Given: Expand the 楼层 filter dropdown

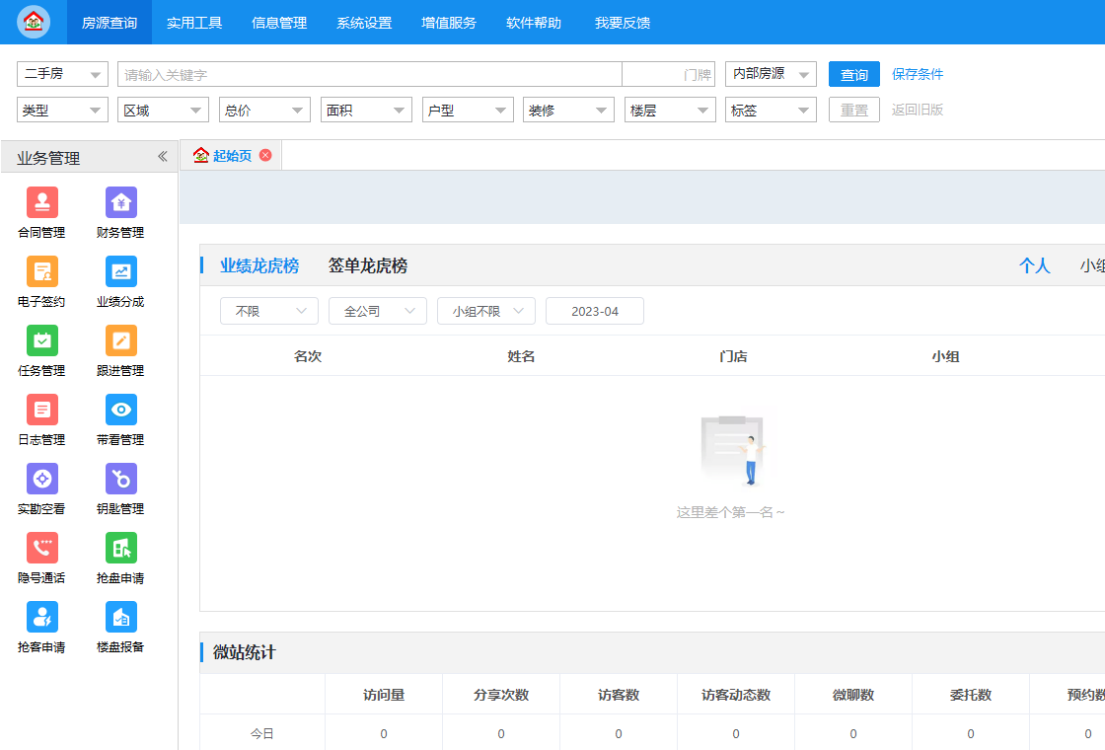Looking at the screenshot, I should tap(670, 110).
